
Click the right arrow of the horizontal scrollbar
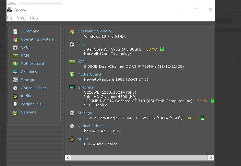click(x=211, y=158)
